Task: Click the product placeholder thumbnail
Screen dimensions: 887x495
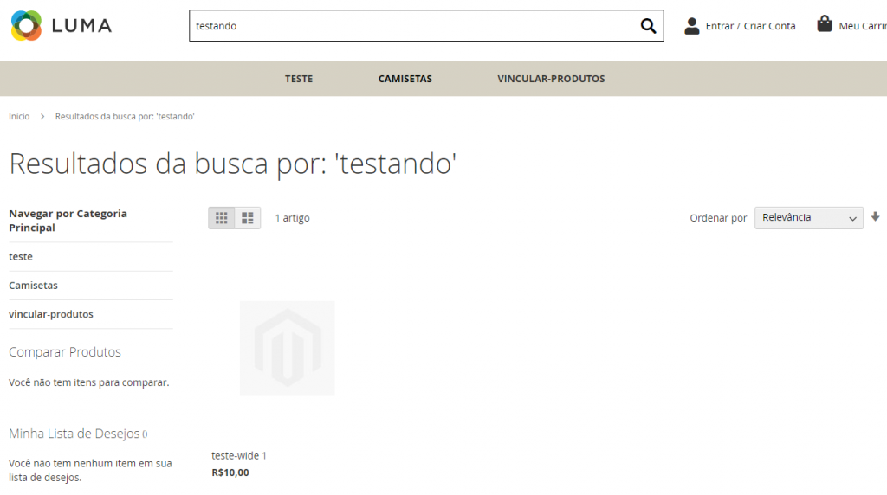Action: (x=288, y=348)
